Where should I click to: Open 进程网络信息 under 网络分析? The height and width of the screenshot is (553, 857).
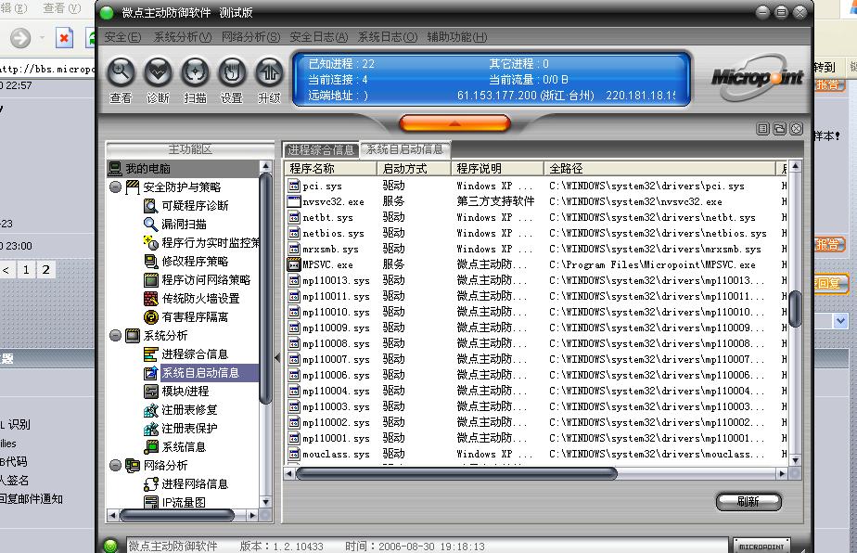coord(195,484)
